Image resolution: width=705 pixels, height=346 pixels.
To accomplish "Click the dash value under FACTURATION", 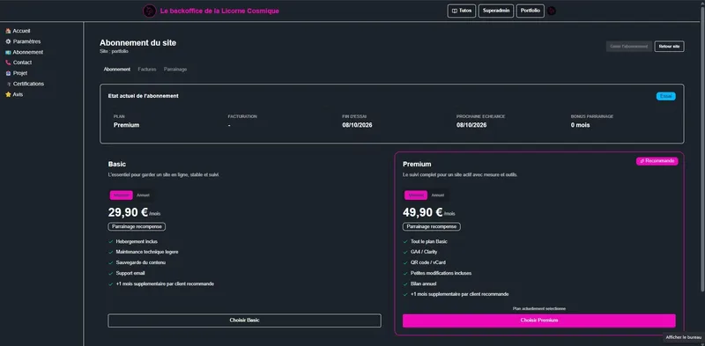I will [229, 125].
